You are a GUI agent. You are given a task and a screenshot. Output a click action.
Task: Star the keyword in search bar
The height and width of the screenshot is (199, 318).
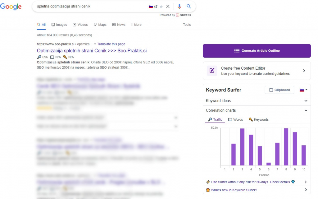click(x=161, y=7)
